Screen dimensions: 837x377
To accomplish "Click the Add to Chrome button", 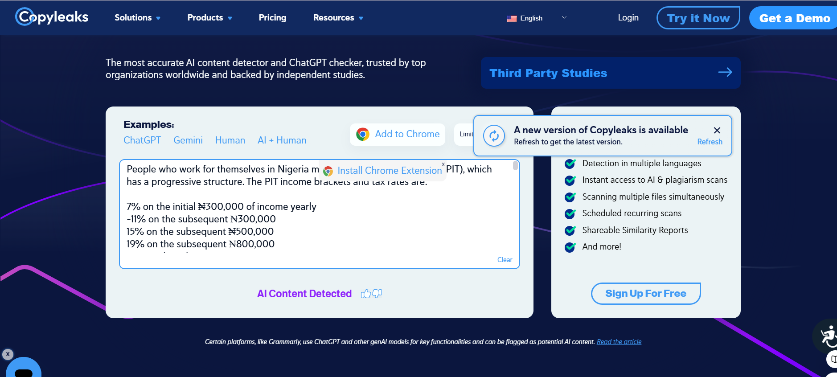I will pos(398,134).
